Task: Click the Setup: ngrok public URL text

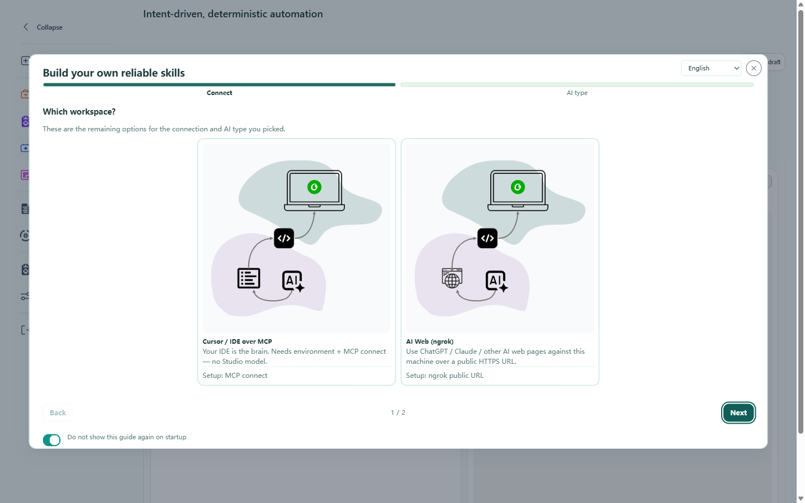Action: pyautogui.click(x=444, y=376)
